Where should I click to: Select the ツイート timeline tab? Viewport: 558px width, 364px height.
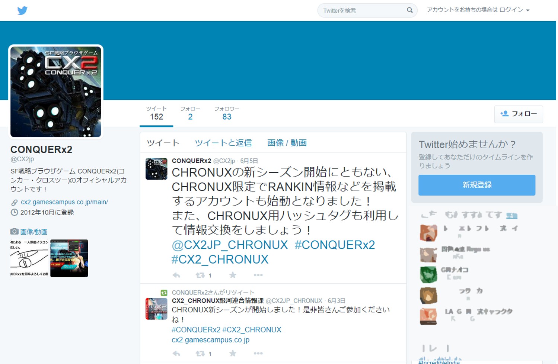163,143
